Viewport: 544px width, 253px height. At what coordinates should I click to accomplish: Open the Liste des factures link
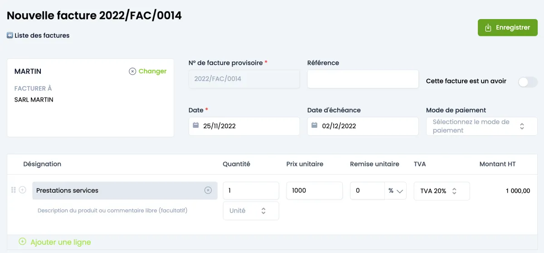42,35
